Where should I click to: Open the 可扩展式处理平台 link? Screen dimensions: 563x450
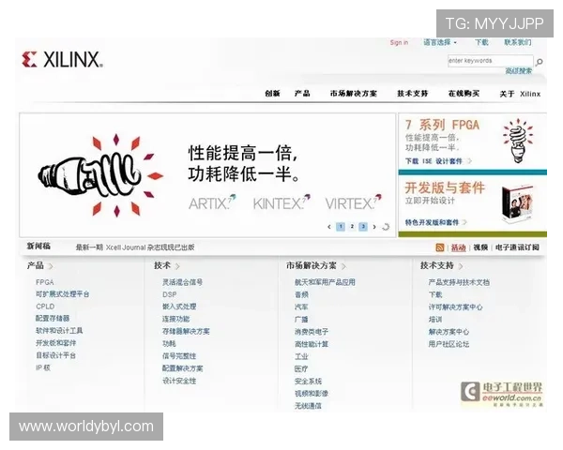pos(63,294)
